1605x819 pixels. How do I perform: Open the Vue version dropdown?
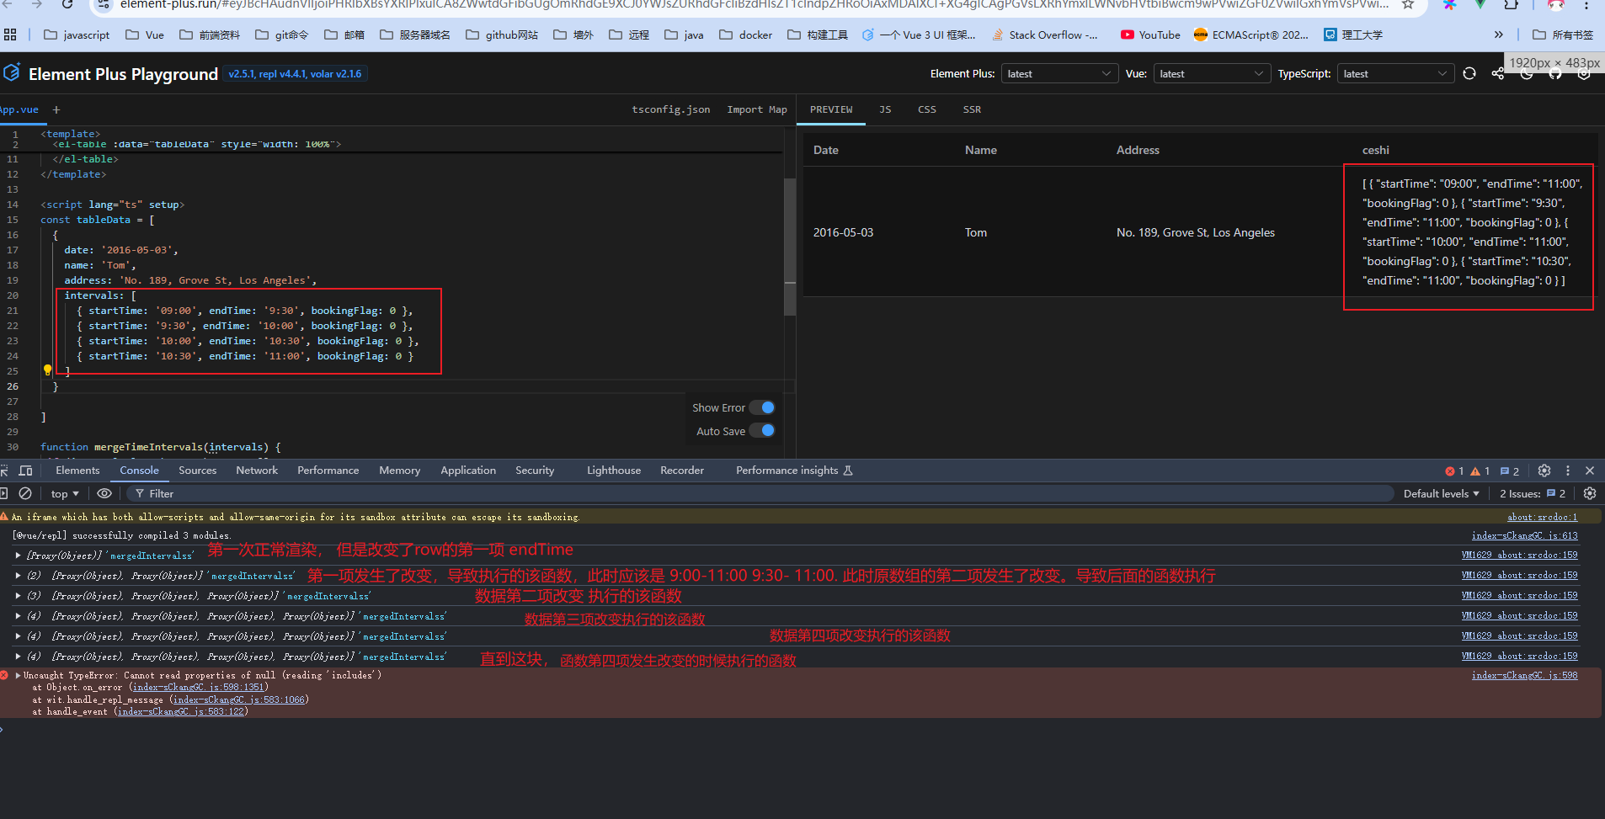tap(1212, 73)
